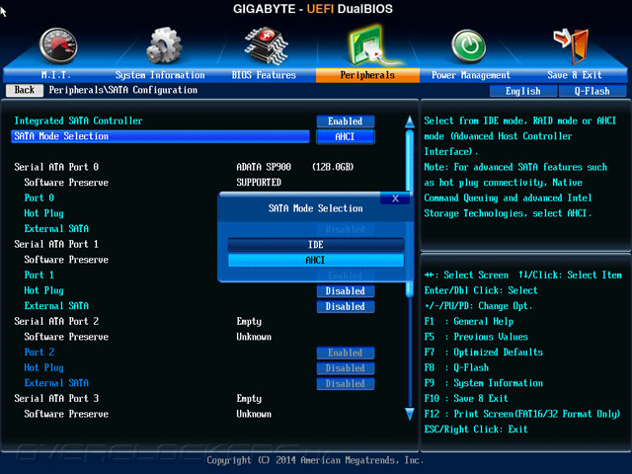Click the Peripherals\SATA Configuration breadcrumb
The image size is (632, 474).
(123, 90)
